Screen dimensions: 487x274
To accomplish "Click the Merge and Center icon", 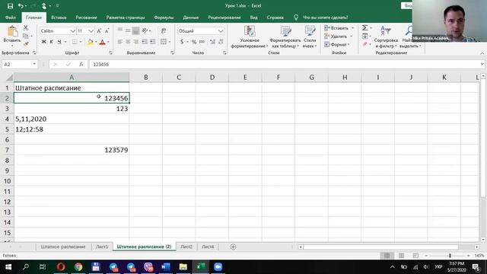I will pyautogui.click(x=164, y=42).
